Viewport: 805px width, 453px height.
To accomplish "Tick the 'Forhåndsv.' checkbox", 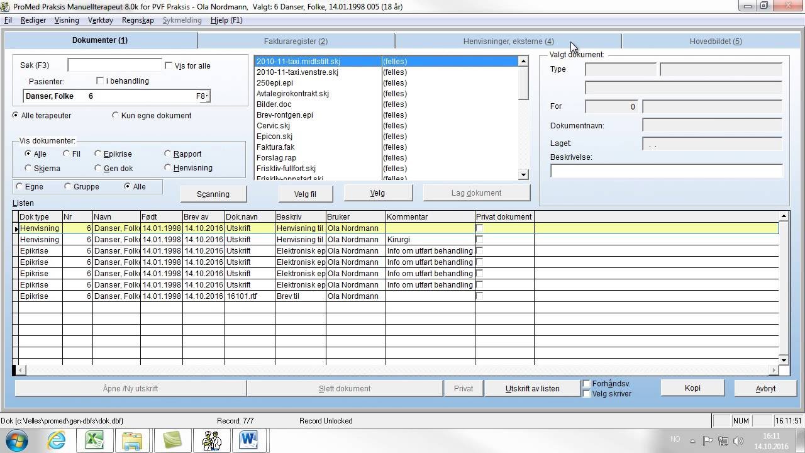I will click(587, 384).
